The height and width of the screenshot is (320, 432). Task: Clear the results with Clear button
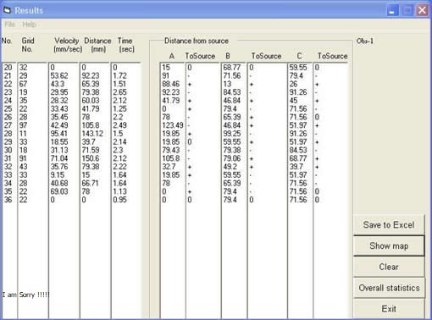click(x=389, y=267)
